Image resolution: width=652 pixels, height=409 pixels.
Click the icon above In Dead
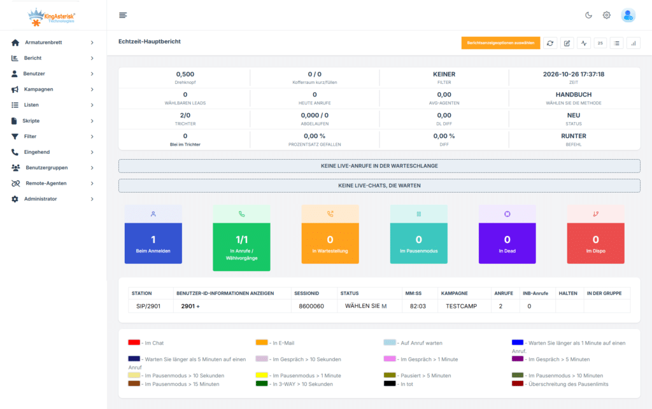(x=507, y=214)
